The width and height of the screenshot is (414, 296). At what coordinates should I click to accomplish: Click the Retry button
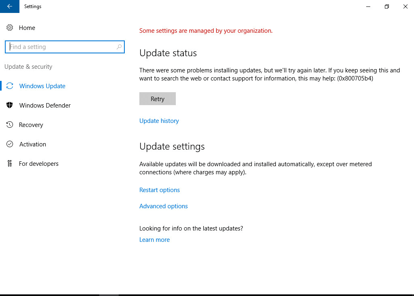tap(158, 99)
